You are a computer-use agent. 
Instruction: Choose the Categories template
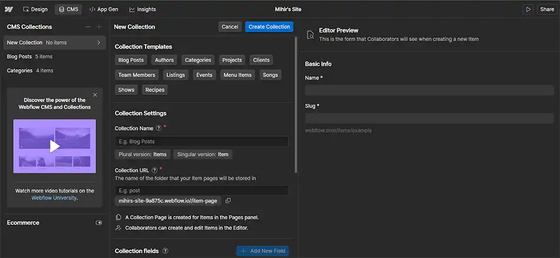198,60
